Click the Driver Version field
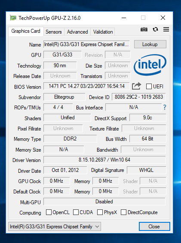Viewport: 181px width, 243px height. [x=104, y=159]
